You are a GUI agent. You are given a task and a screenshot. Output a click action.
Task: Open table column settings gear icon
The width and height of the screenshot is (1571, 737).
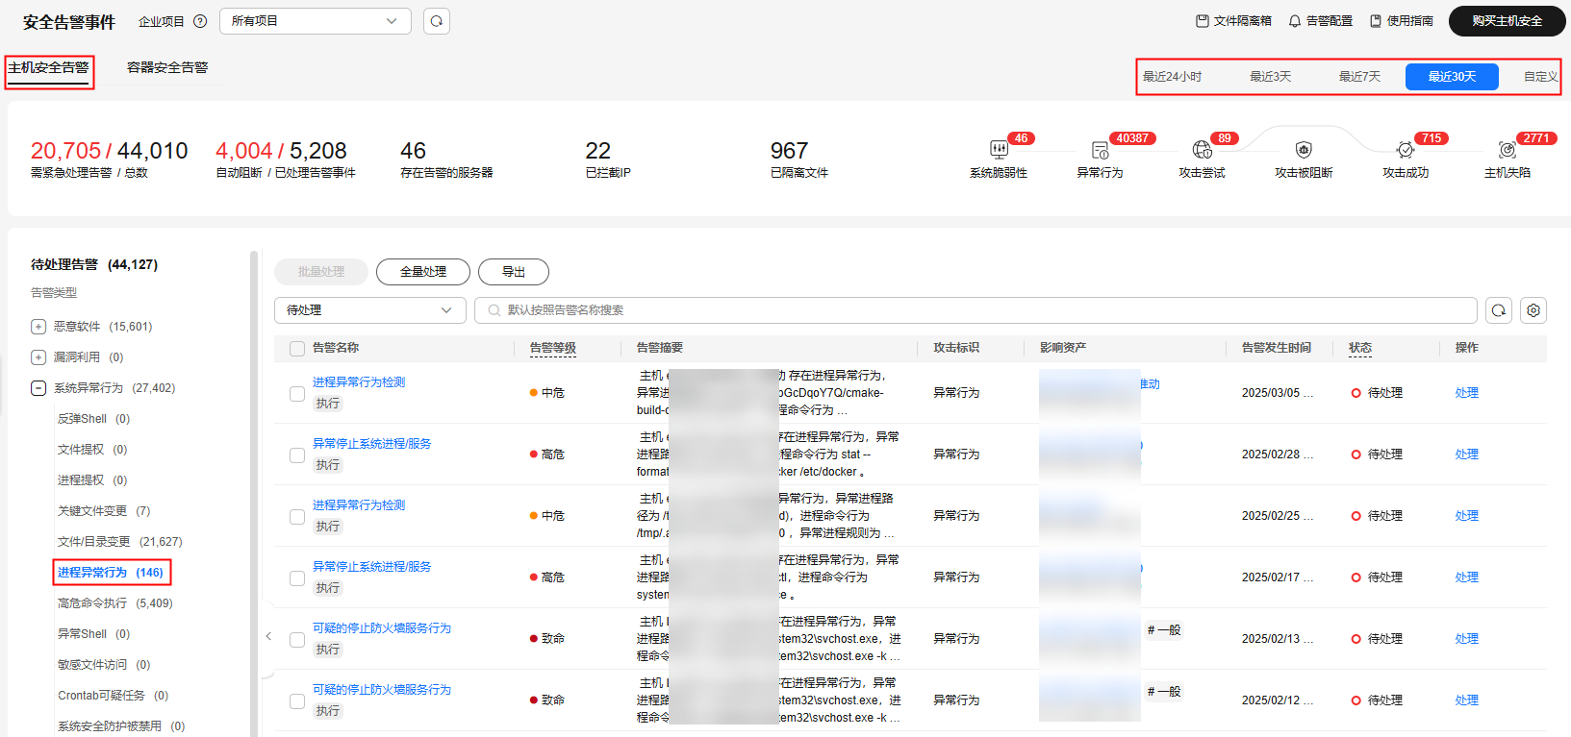1533,310
